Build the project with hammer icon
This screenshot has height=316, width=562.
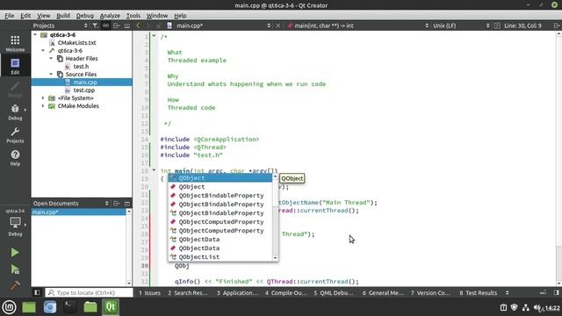coord(15,285)
